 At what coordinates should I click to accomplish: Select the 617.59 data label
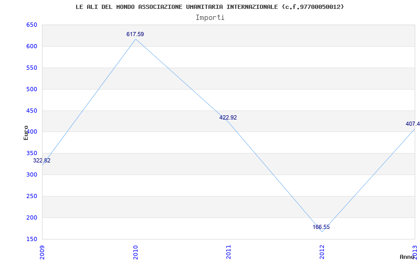click(x=135, y=34)
